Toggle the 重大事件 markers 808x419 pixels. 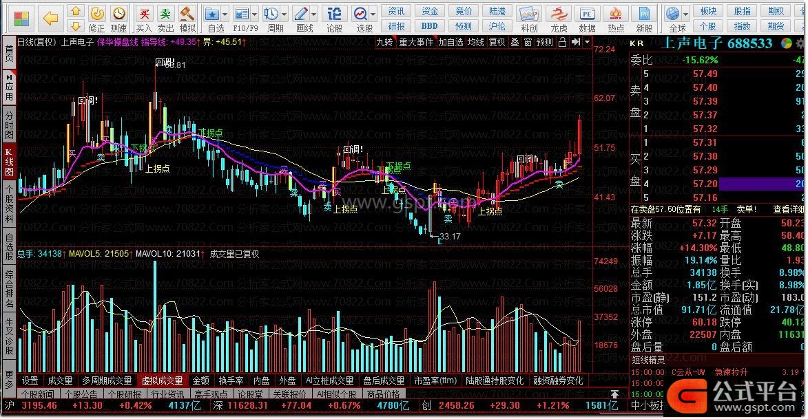[x=416, y=42]
